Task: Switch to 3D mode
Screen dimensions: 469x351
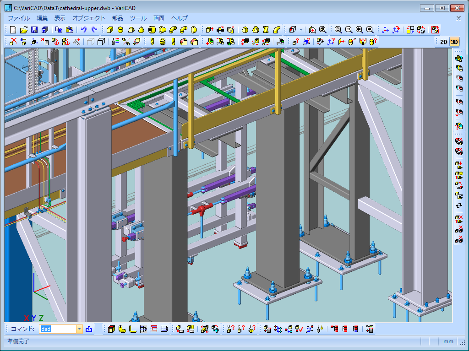Action: [x=454, y=42]
